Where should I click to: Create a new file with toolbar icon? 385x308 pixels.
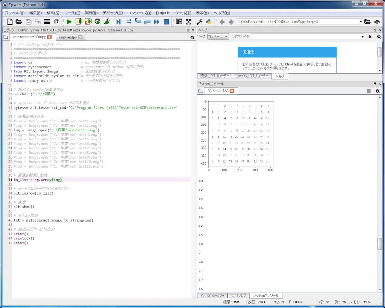point(10,22)
